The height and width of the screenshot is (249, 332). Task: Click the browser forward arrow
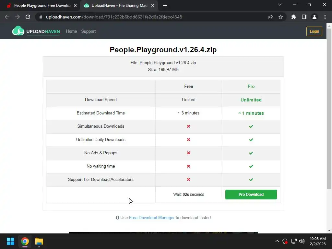coord(18,17)
